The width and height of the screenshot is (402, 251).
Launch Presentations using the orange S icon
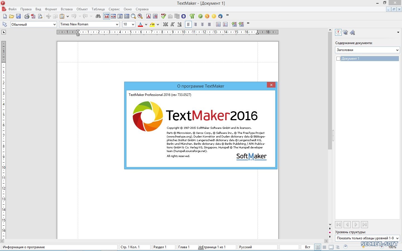click(x=207, y=16)
